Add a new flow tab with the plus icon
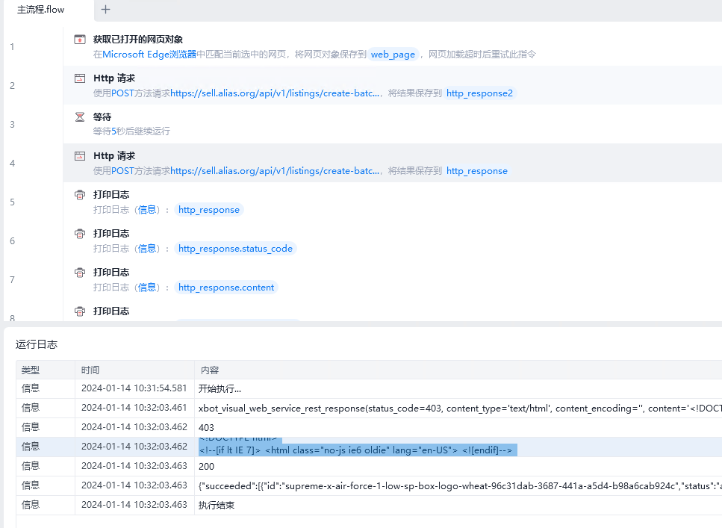This screenshot has width=722, height=528. [105, 10]
